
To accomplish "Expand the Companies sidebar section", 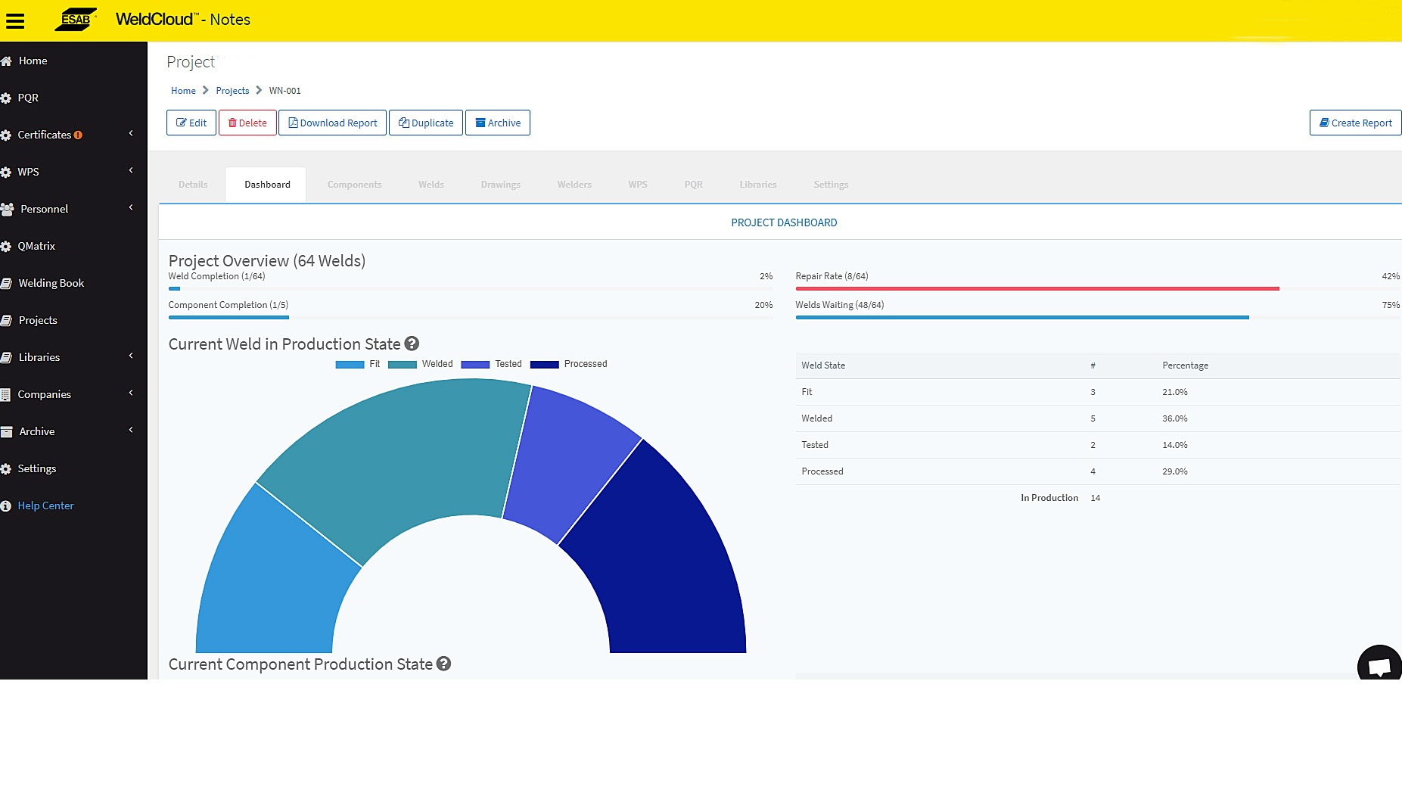I will [x=44, y=393].
